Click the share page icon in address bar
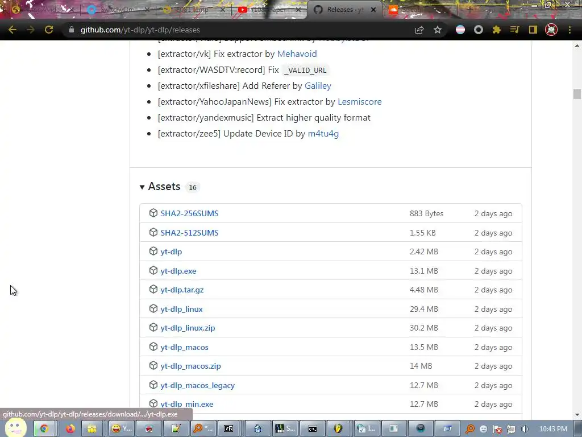The width and height of the screenshot is (582, 437). (419, 30)
